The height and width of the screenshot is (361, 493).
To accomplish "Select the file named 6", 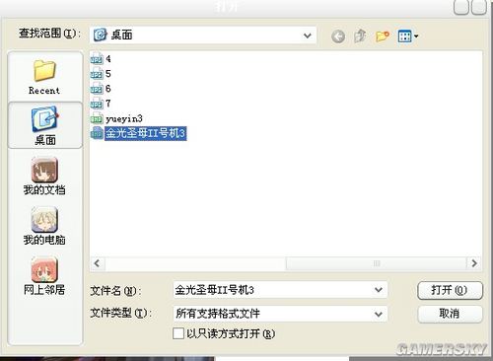I will (108, 89).
